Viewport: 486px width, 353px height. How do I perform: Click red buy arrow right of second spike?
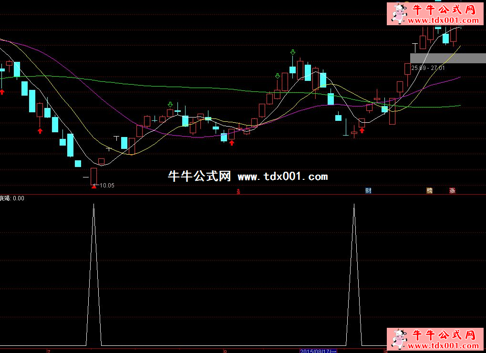(x=362, y=130)
